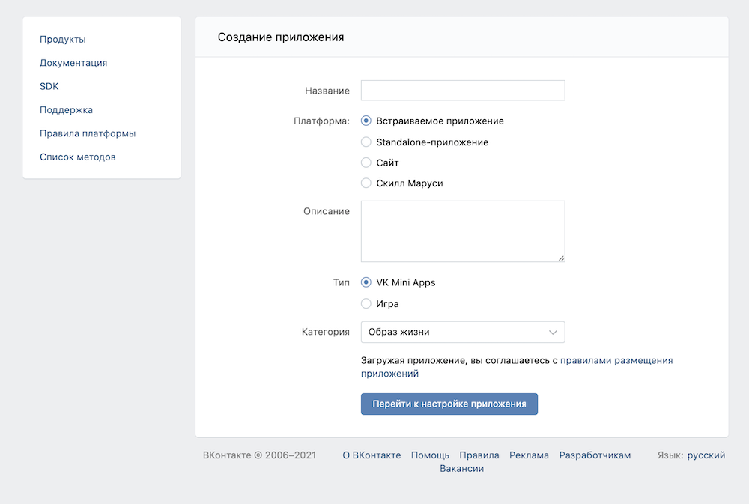The height and width of the screenshot is (504, 749).
Task: Open the Разработчикам footer link
Action: [x=595, y=455]
